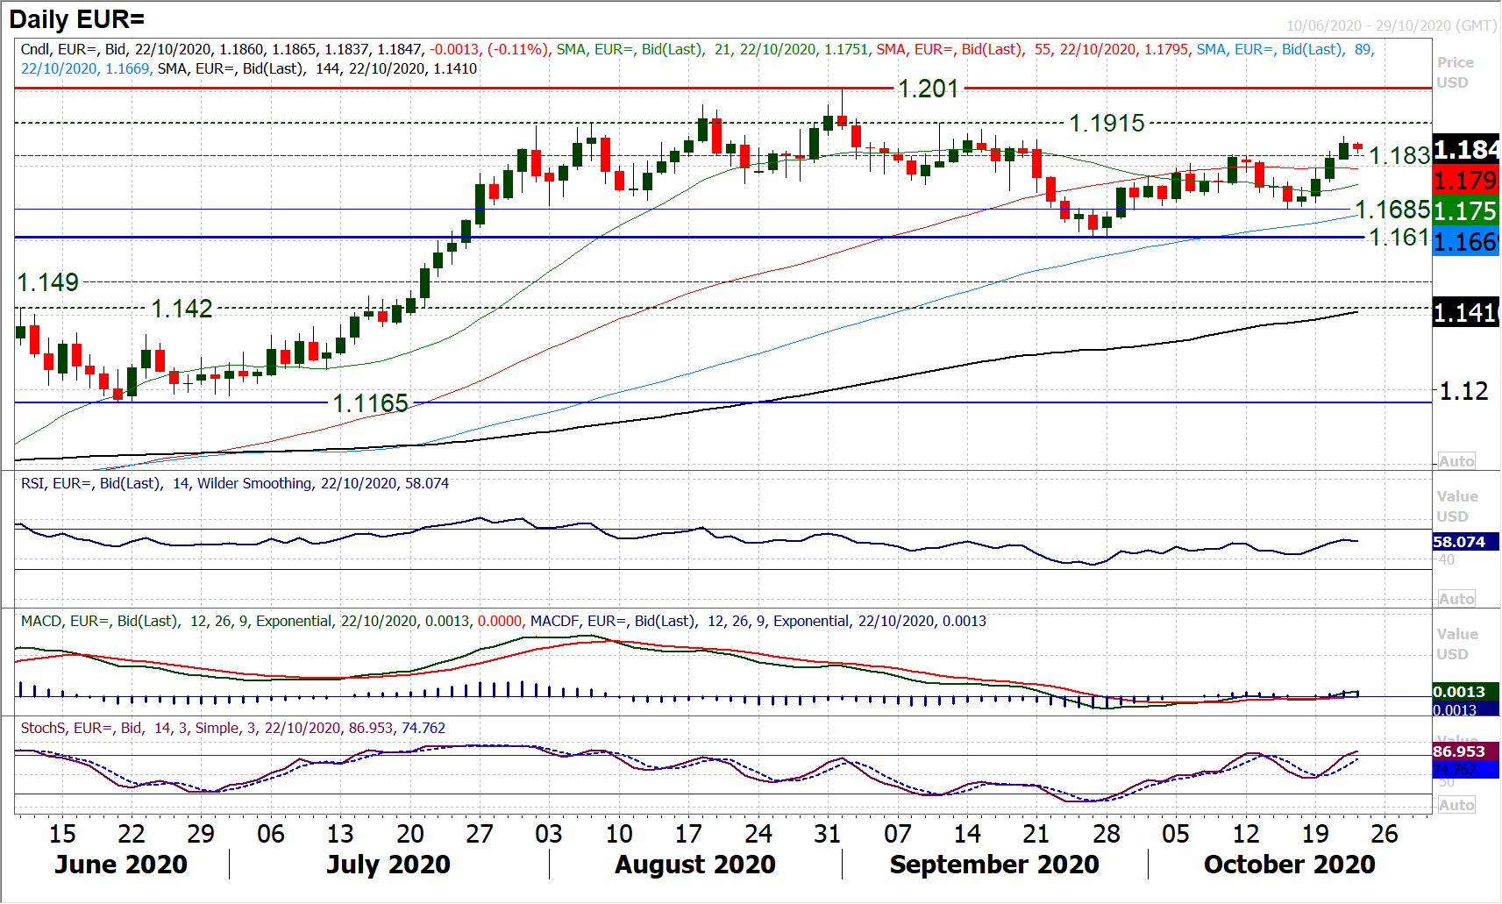This screenshot has height=904, width=1502.
Task: Click the black 1.141 SMA price tag
Action: (x=1464, y=312)
